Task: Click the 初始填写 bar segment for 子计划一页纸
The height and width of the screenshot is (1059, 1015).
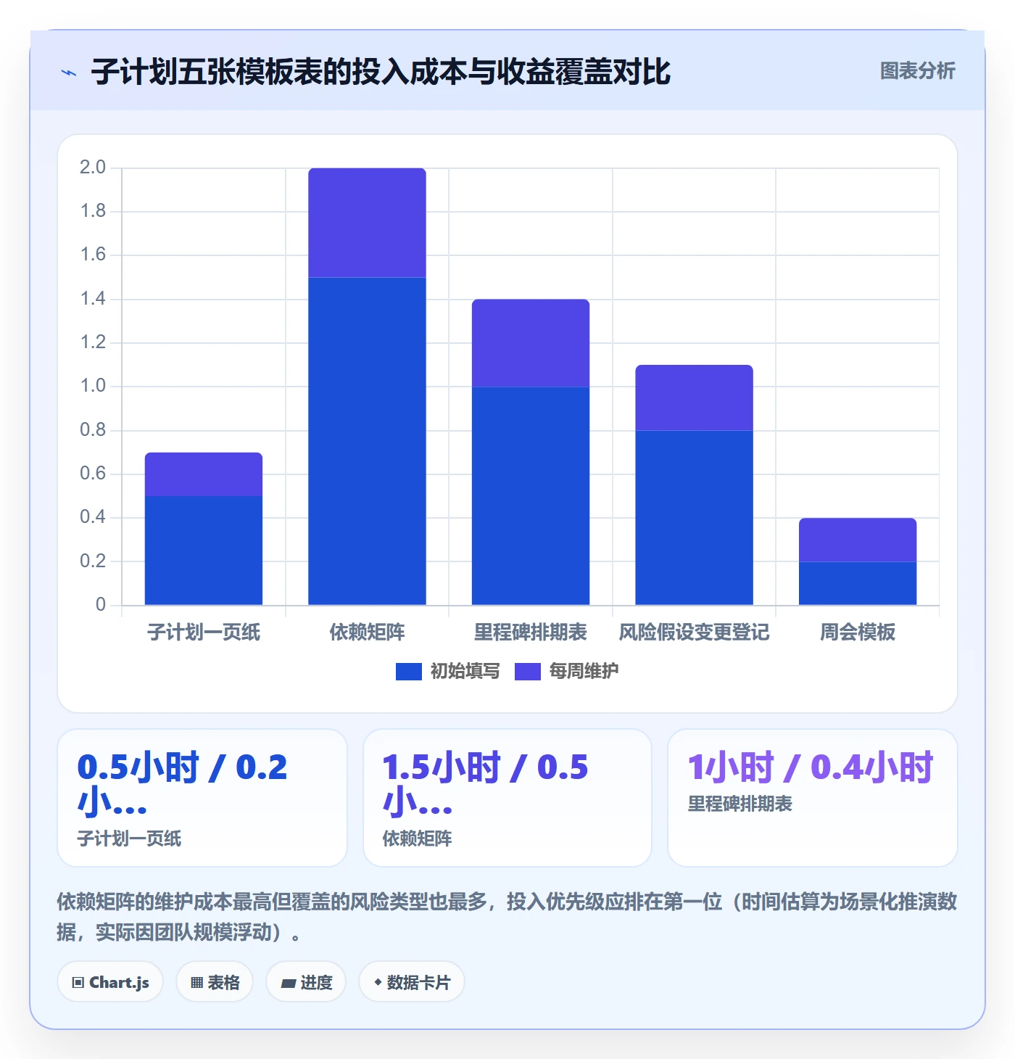Action: pyautogui.click(x=204, y=551)
